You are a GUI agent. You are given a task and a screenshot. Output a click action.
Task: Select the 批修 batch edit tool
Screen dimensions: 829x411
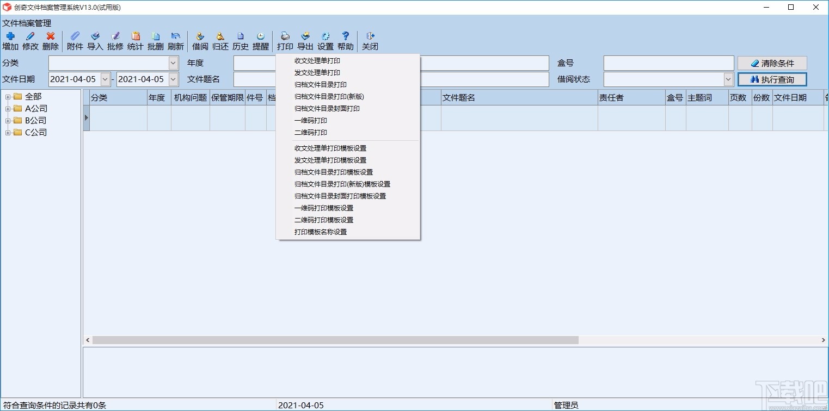(115, 41)
